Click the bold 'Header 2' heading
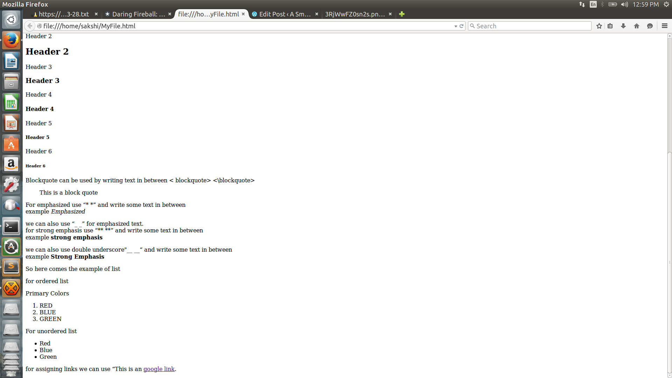 tap(47, 51)
